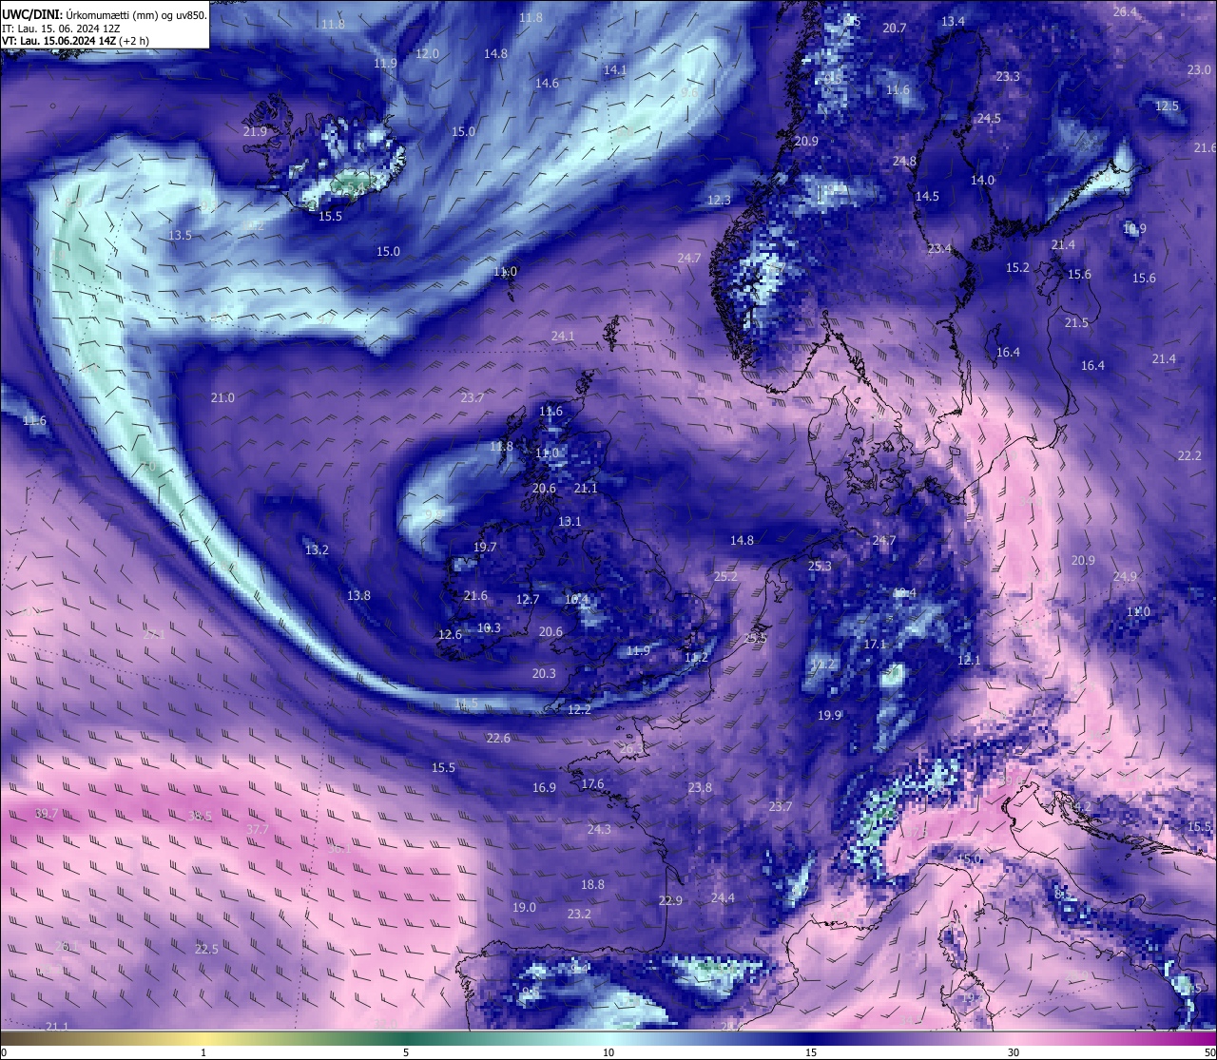This screenshot has height=1060, width=1217.
Task: Click the 25.2 value off eastern England
Action: pos(725,576)
